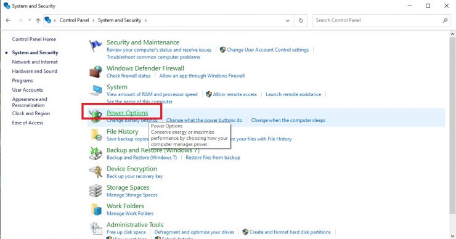Expand the chevron after Control Panel breadcrumb
The height and width of the screenshot is (239, 456).
pyautogui.click(x=93, y=20)
